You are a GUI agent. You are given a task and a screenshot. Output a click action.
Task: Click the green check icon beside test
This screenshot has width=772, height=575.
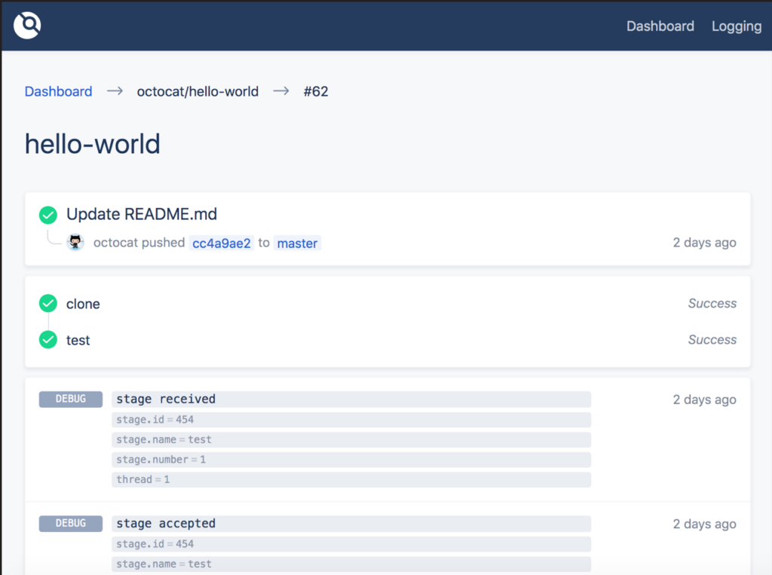[48, 339]
